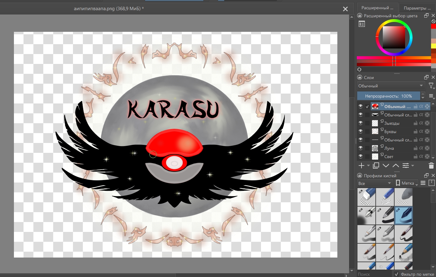Select the Зыезды layer name
436x277 pixels.
392,123
